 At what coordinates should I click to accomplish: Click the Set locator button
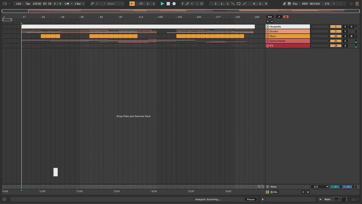pyautogui.click(x=270, y=17)
